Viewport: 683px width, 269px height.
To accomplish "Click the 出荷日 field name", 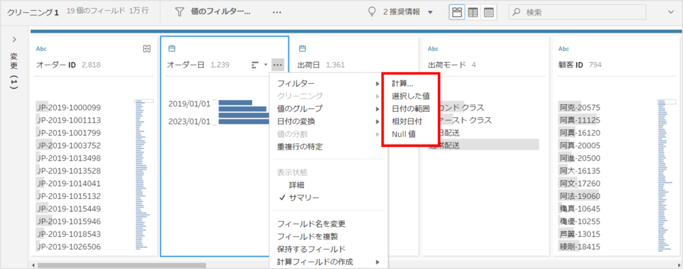I will [x=309, y=65].
